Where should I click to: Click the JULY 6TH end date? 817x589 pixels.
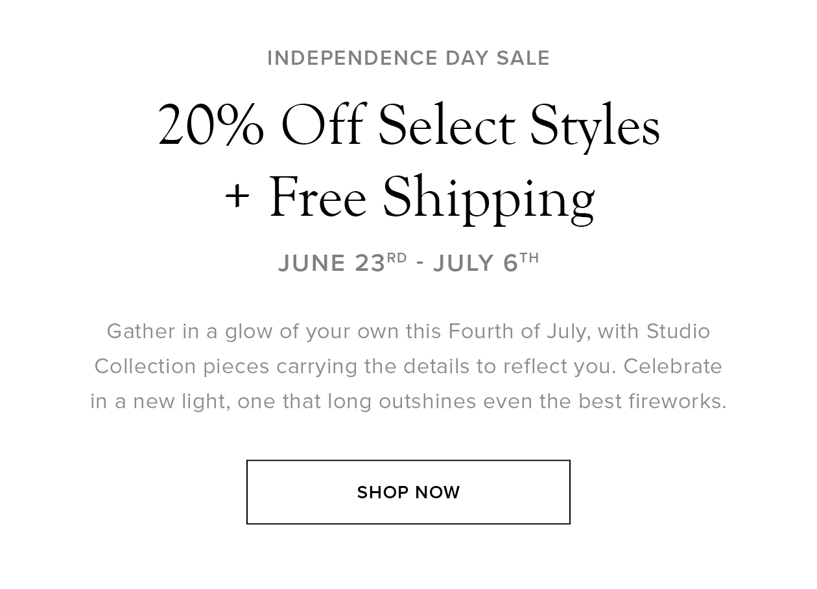click(x=486, y=262)
